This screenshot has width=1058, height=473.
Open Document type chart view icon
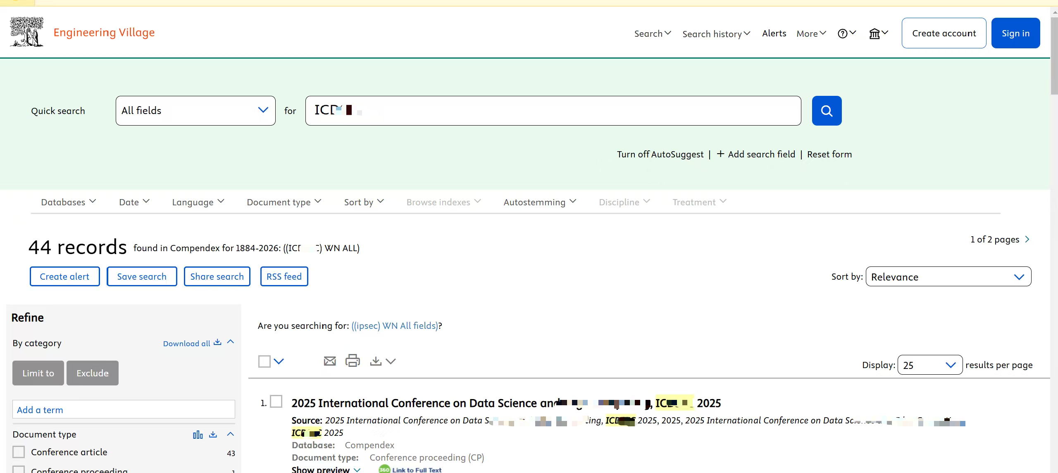point(198,435)
